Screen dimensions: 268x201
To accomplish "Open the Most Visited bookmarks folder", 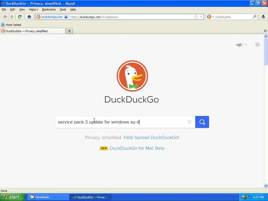I will pos(11,25).
